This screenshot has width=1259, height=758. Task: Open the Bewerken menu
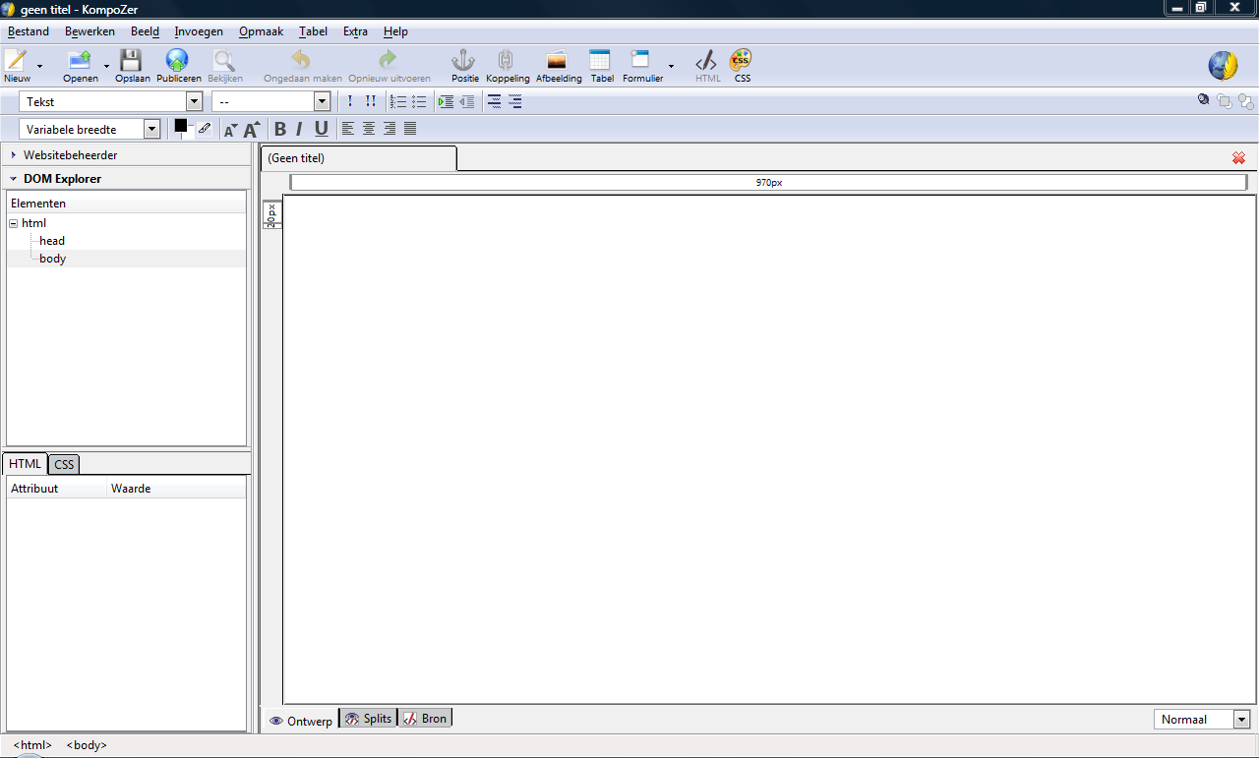[90, 31]
